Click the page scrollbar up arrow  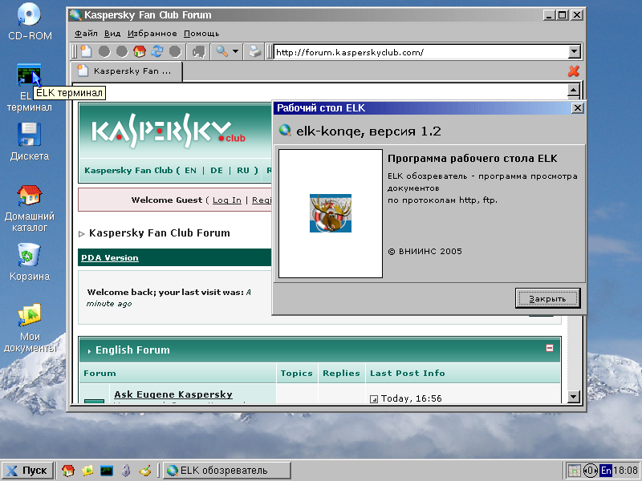(574, 90)
